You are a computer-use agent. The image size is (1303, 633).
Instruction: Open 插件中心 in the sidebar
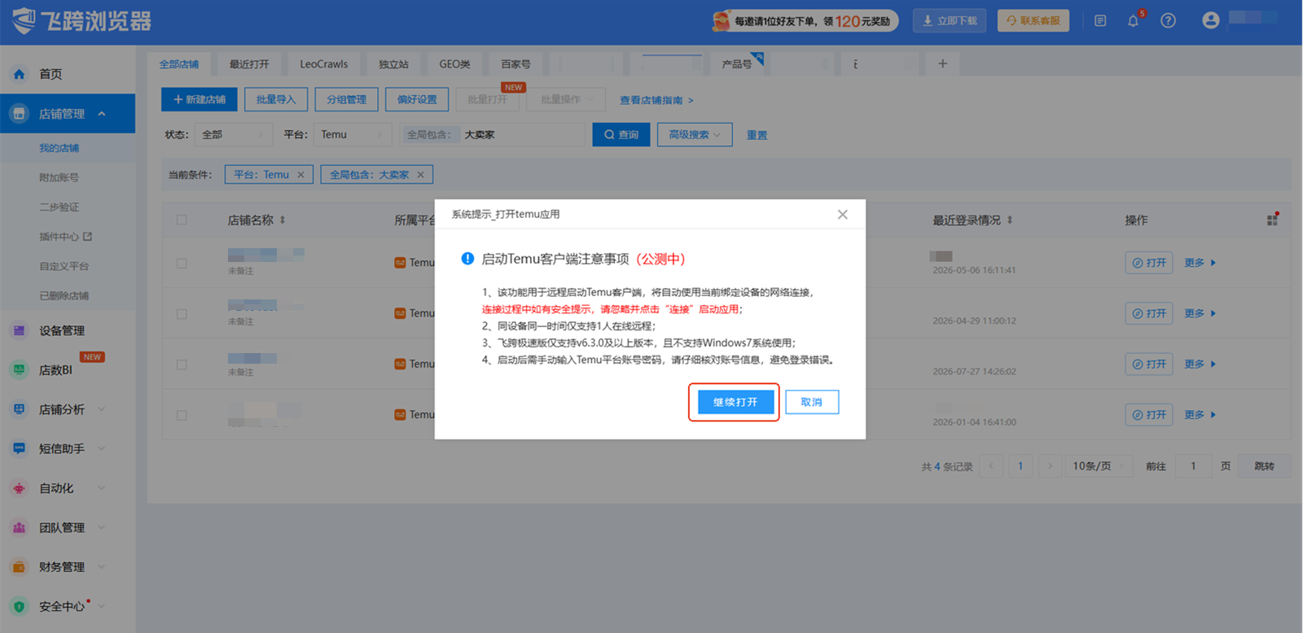click(65, 237)
